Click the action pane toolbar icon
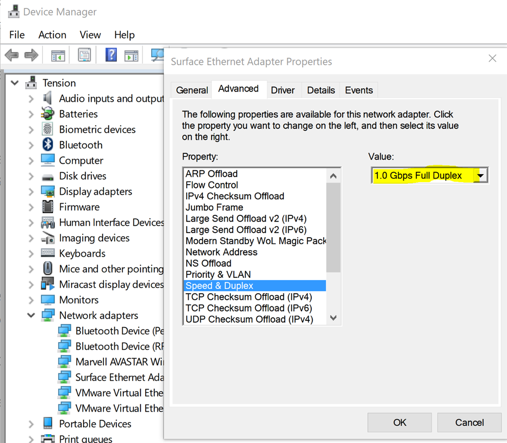The height and width of the screenshot is (443, 507). coord(131,55)
